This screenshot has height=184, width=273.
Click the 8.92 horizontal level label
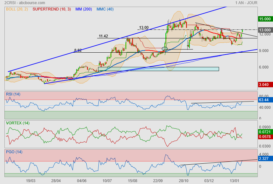tap(78, 50)
